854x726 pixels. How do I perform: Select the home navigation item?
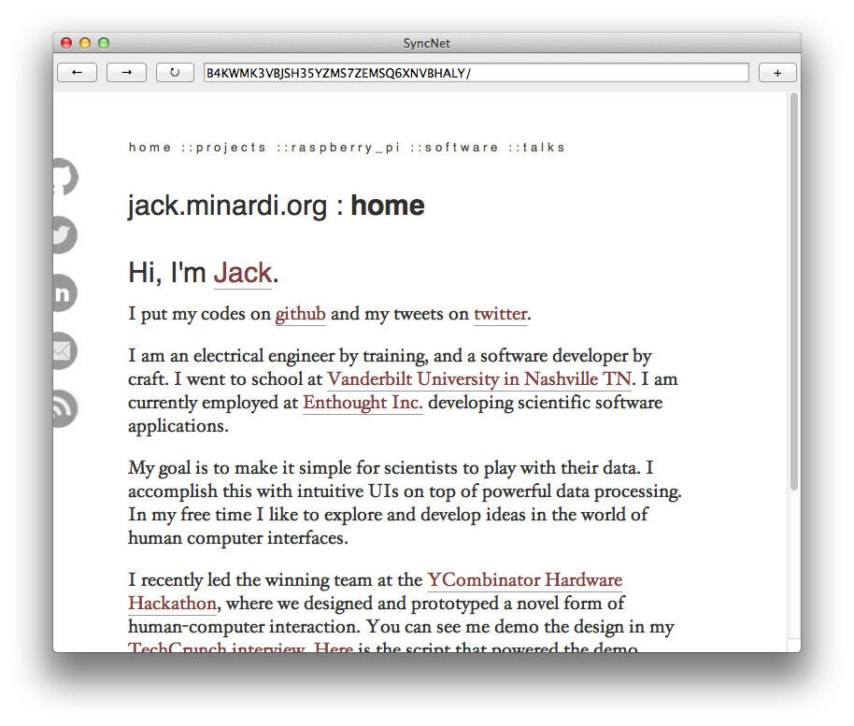point(149,148)
